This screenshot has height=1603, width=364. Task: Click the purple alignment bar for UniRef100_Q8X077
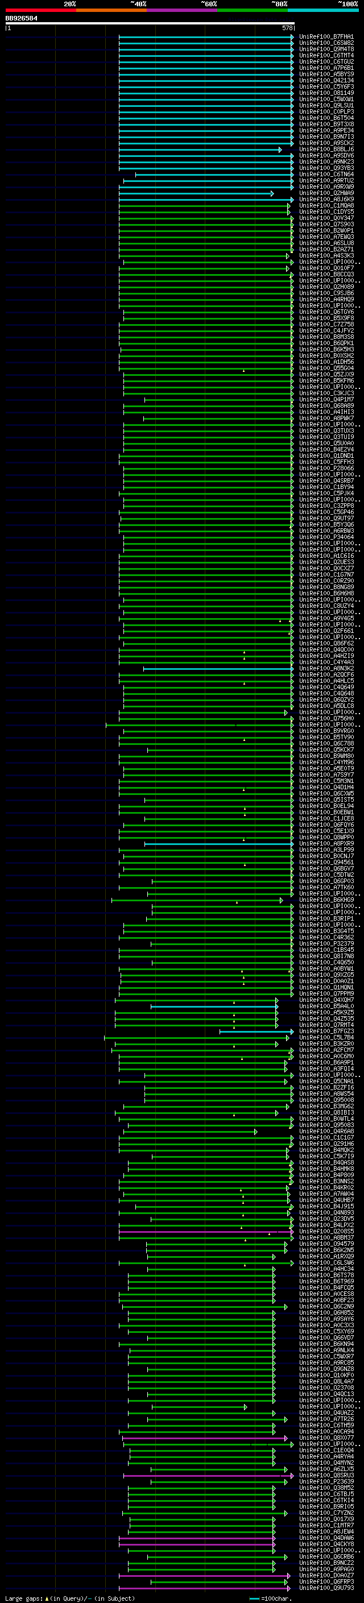[x=205, y=1438]
